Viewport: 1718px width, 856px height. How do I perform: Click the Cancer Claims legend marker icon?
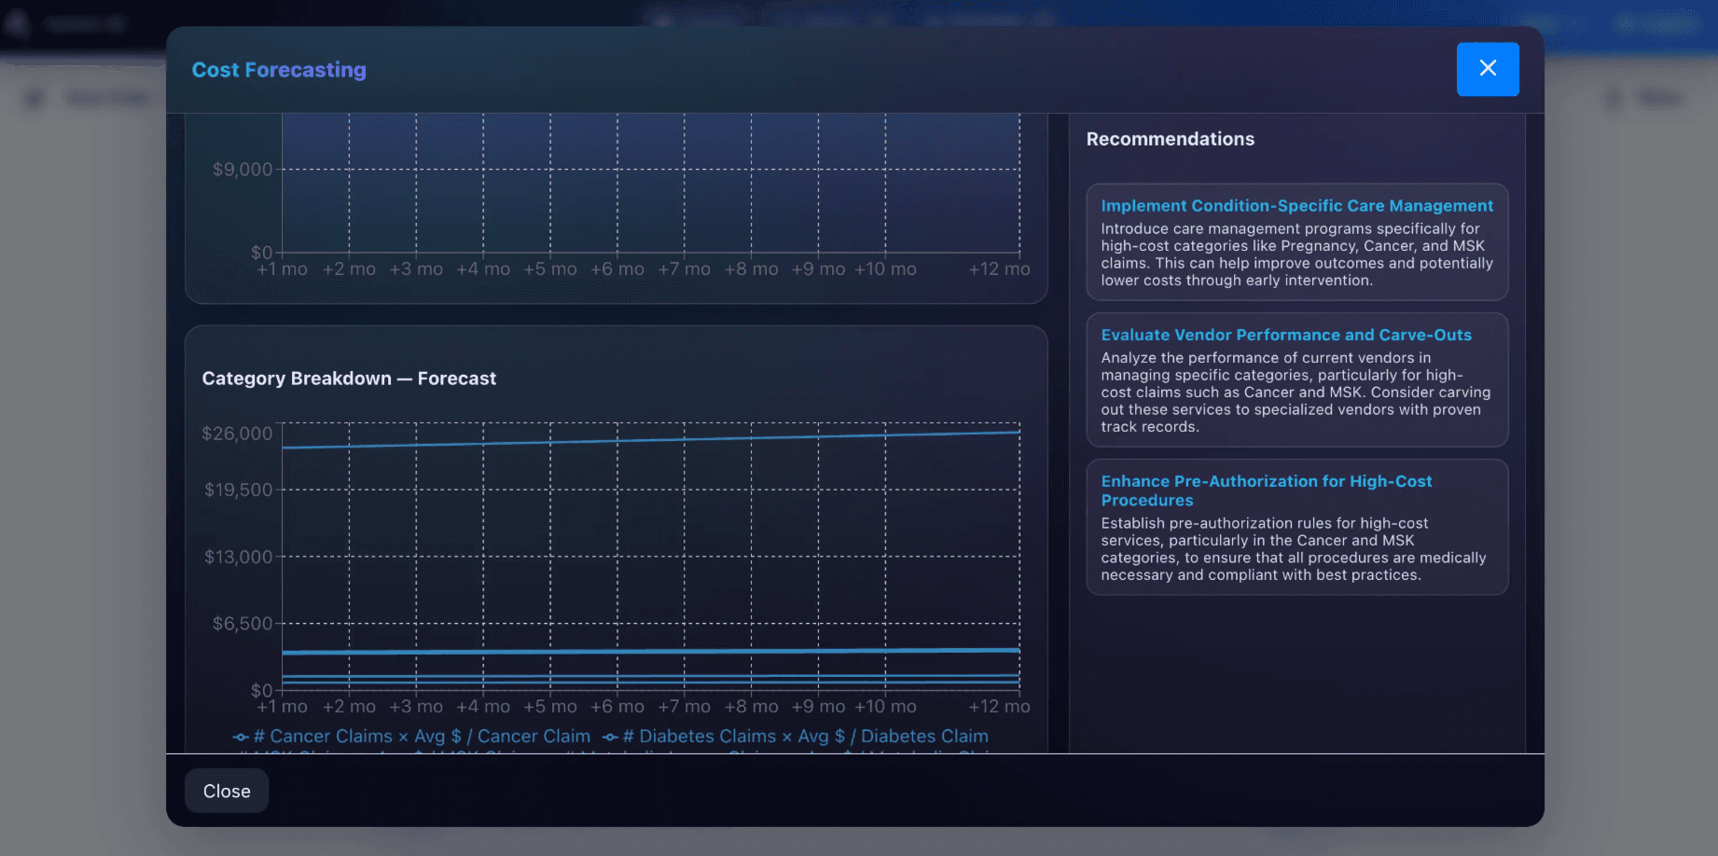241,737
